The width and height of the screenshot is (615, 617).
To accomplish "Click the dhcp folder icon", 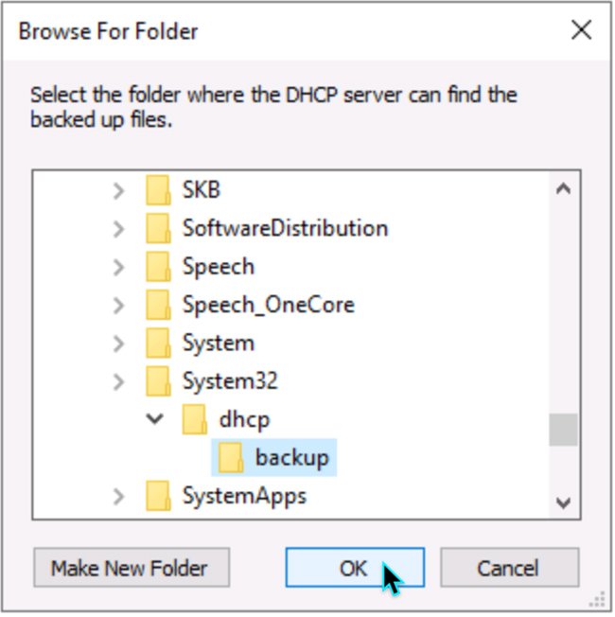I will pos(195,419).
